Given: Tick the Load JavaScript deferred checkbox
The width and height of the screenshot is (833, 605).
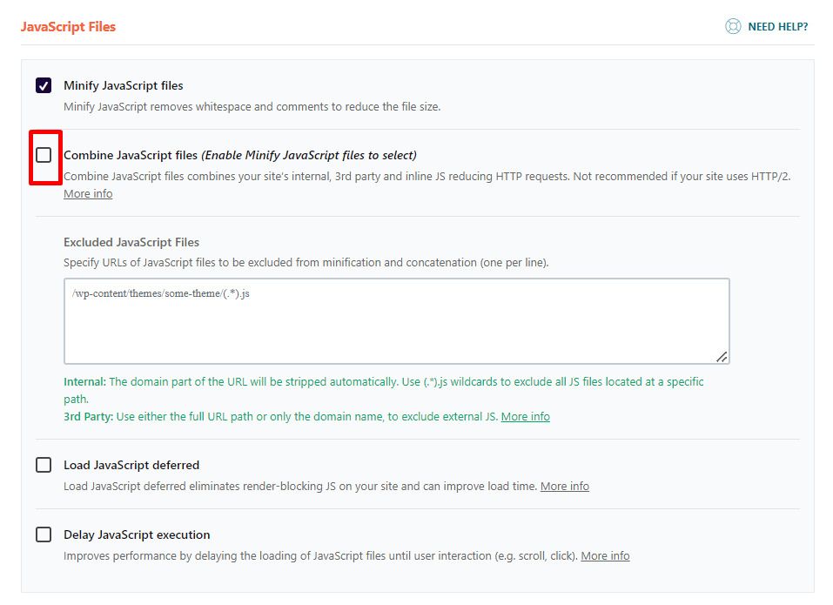Looking at the screenshot, I should pyautogui.click(x=44, y=465).
